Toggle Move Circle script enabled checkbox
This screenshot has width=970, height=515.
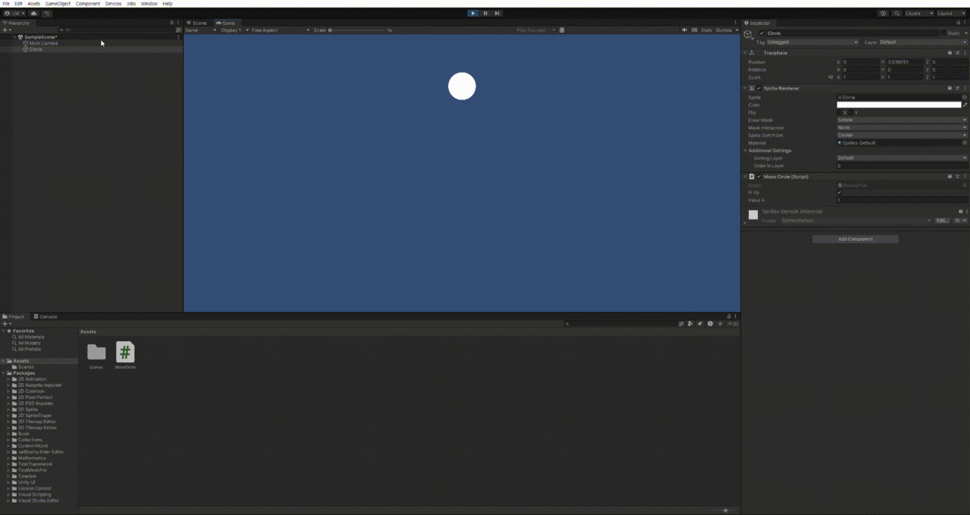[x=759, y=176]
